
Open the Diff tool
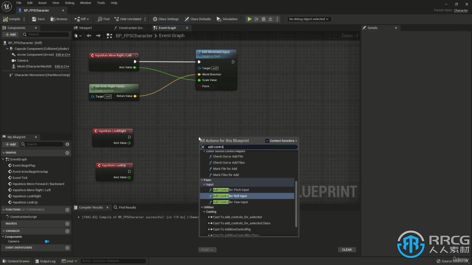pos(82,19)
